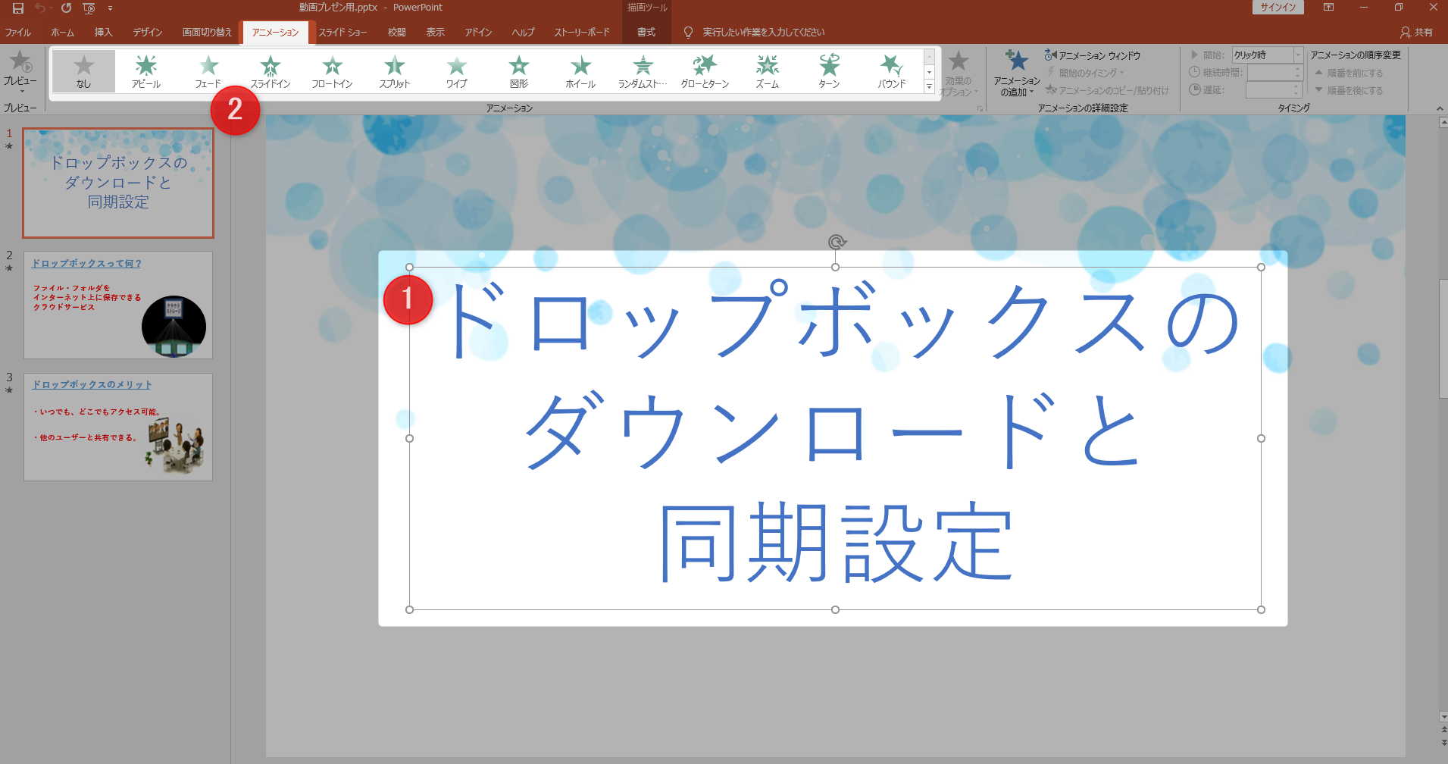The height and width of the screenshot is (764, 1448).
Task: Click 順番を前にする move earlier
Action: point(1349,73)
